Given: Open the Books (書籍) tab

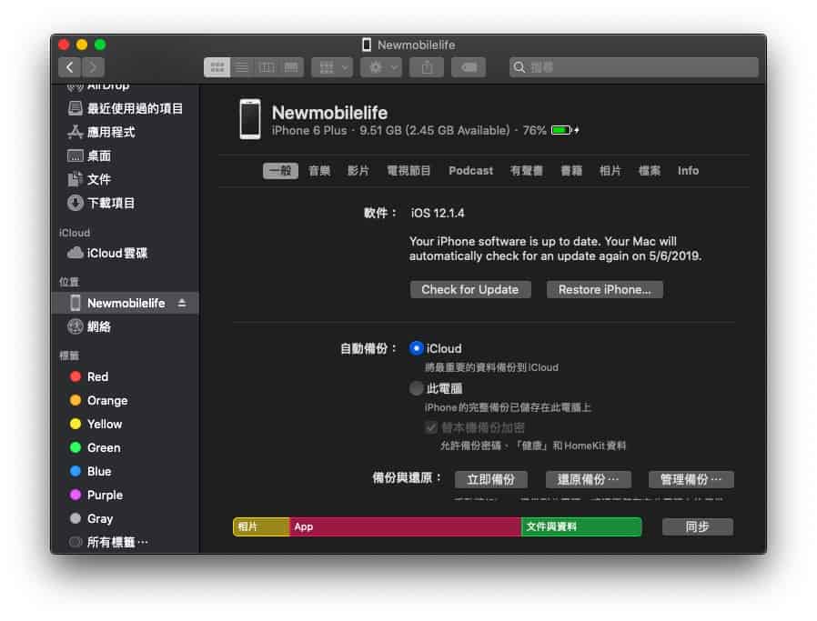Looking at the screenshot, I should pyautogui.click(x=571, y=171).
